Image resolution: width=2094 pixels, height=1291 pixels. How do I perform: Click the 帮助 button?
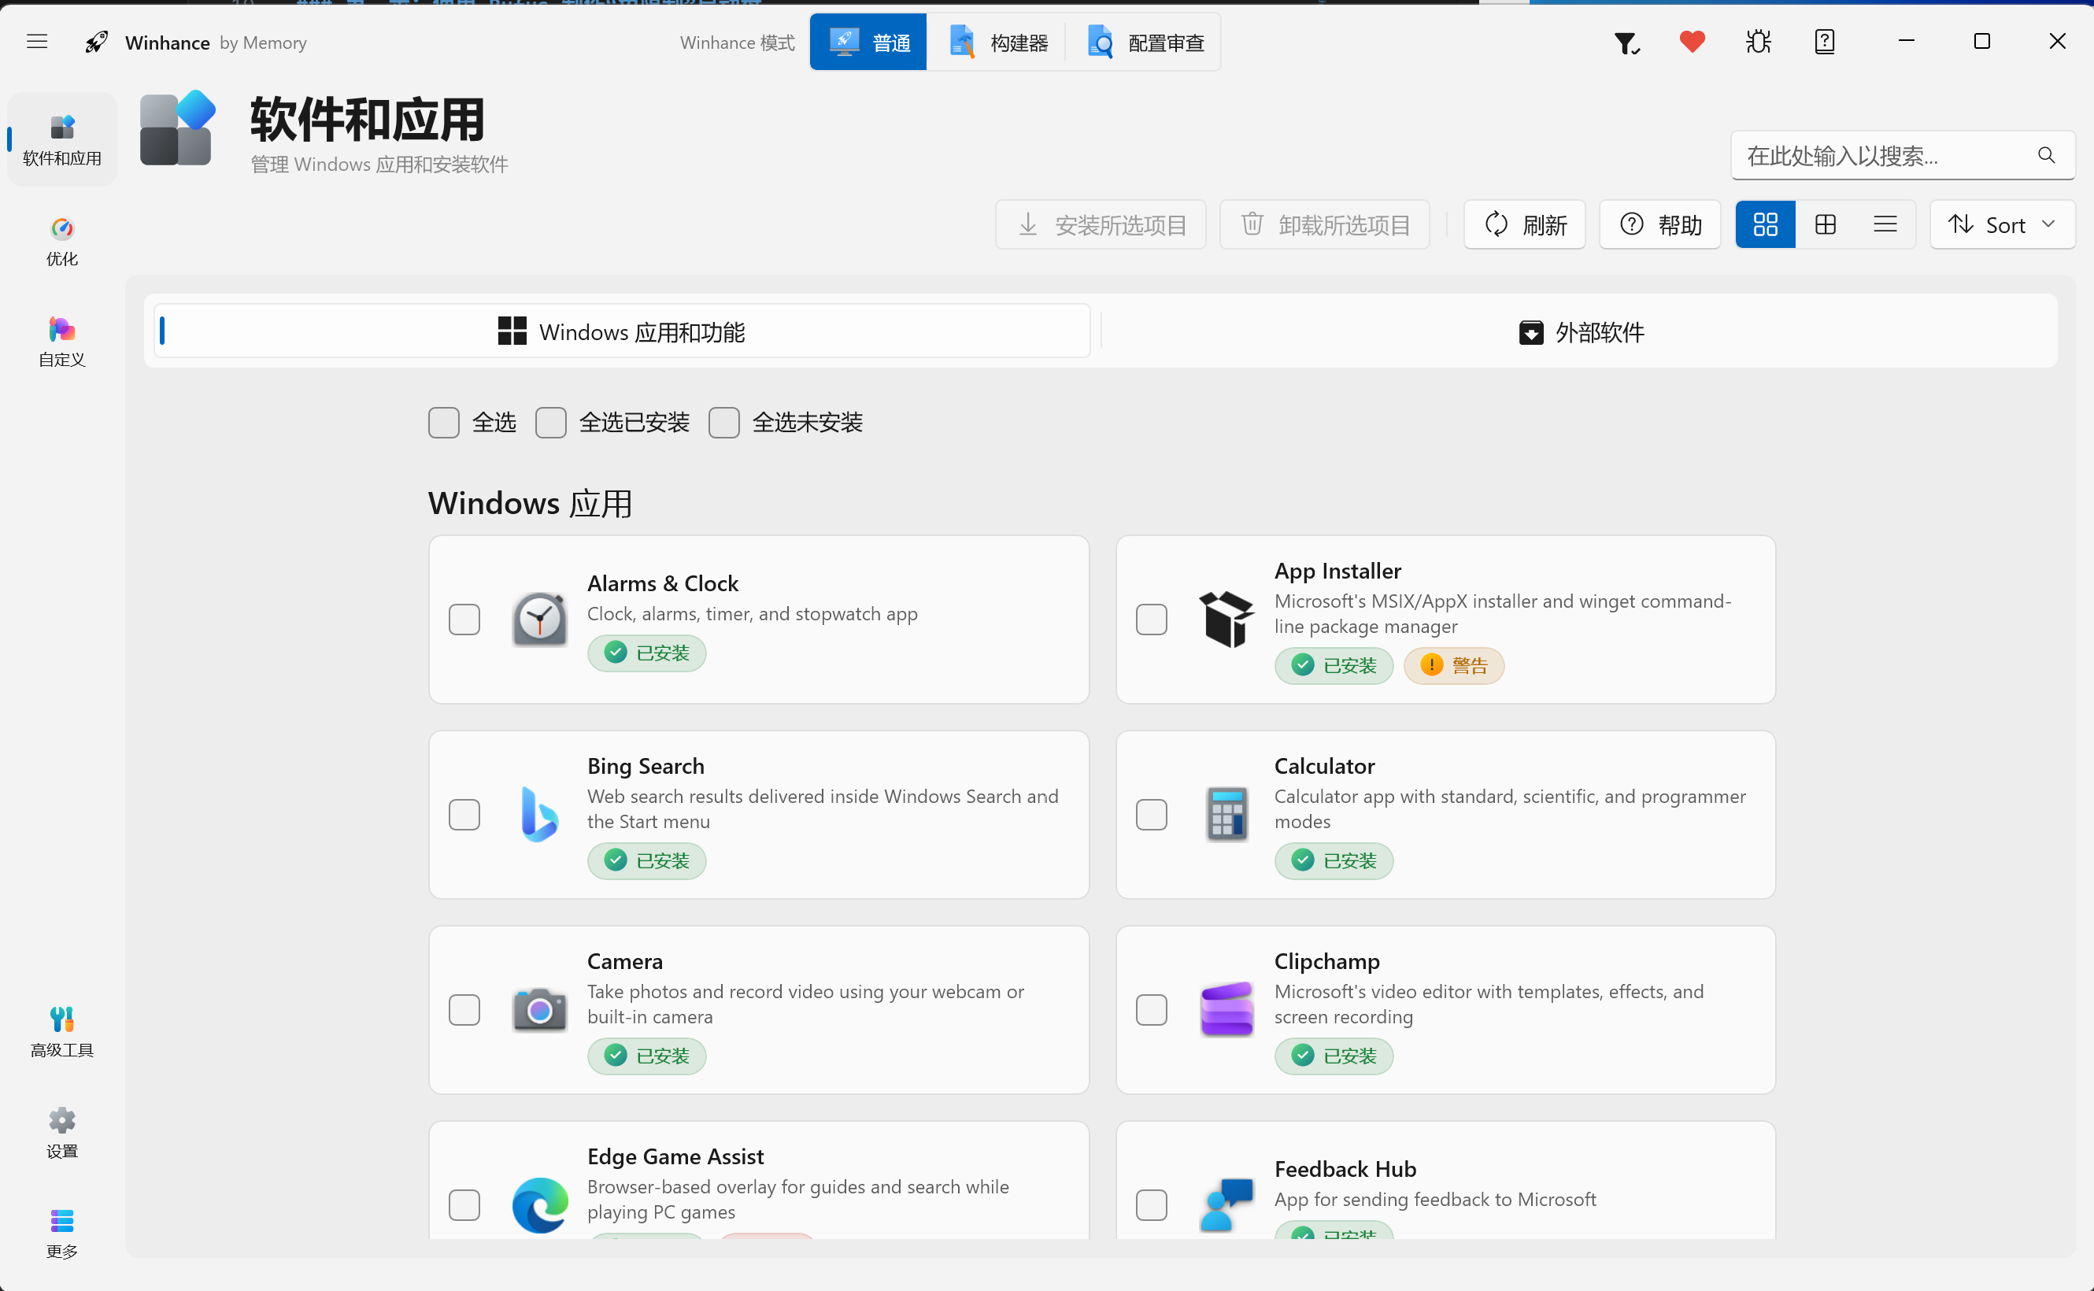1659,224
